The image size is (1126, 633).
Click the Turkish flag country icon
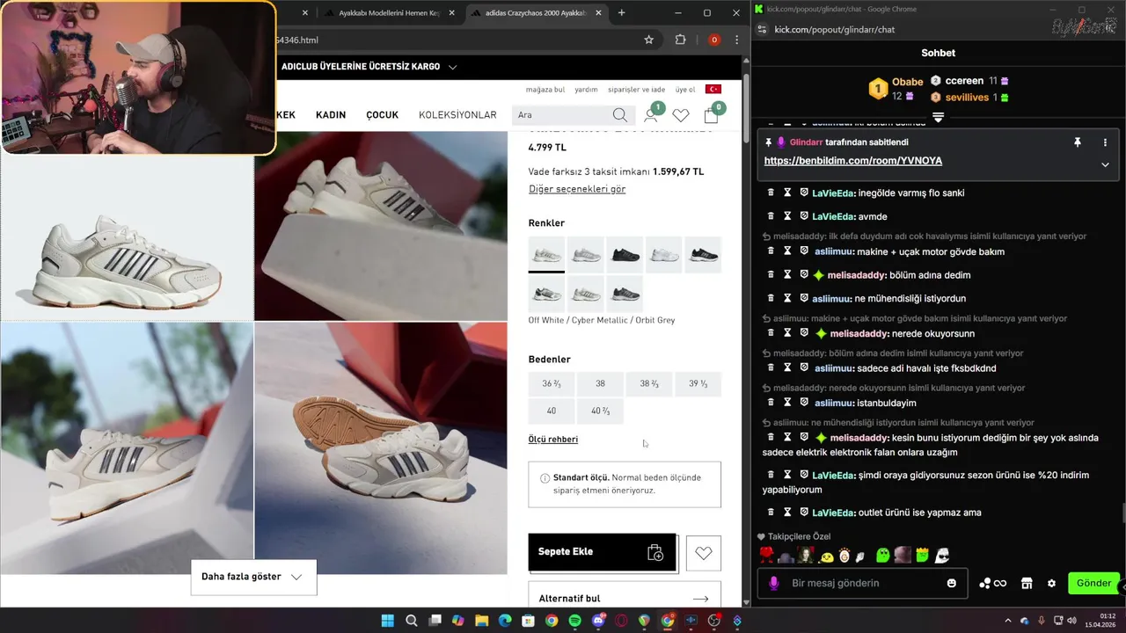coord(713,90)
